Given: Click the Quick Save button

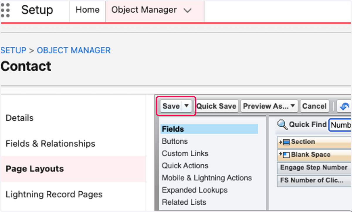Looking at the screenshot, I should (216, 106).
